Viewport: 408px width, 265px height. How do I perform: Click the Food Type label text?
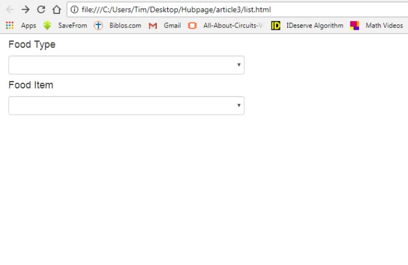(32, 45)
